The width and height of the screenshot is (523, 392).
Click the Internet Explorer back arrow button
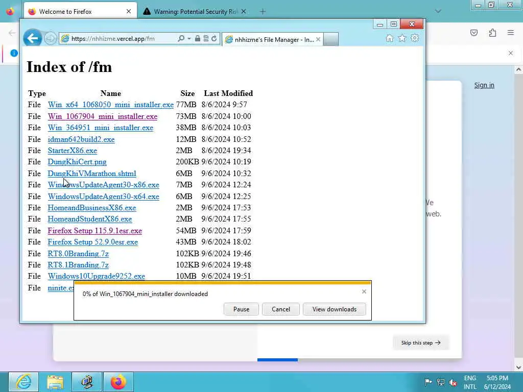point(32,38)
